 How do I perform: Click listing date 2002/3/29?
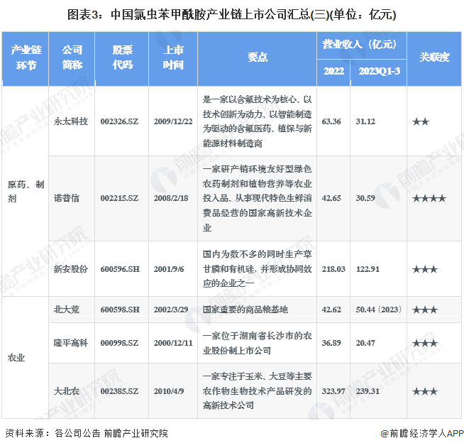tap(171, 310)
